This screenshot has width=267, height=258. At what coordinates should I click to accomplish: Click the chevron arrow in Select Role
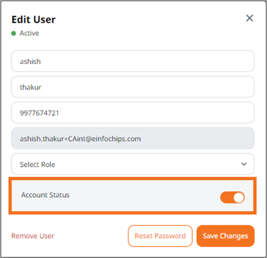[x=244, y=164]
